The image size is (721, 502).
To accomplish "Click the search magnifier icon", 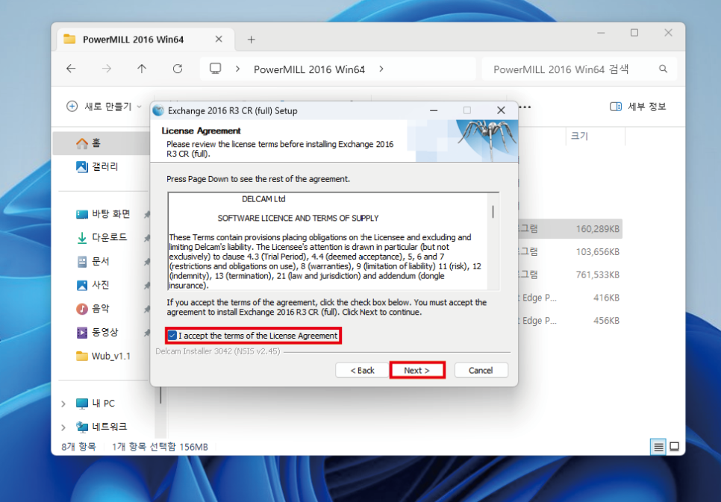I will (x=663, y=69).
